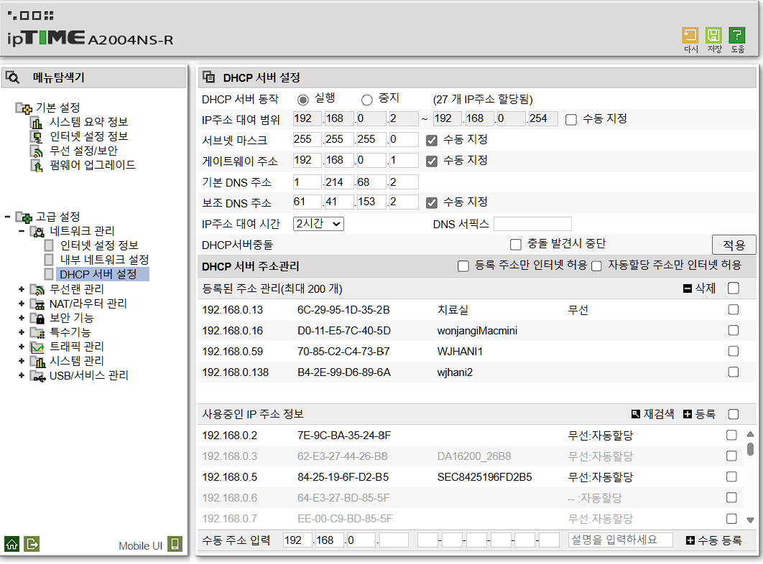763x564 pixels.
Task: Click the 설명을 입력하세요 description field
Action: (621, 540)
